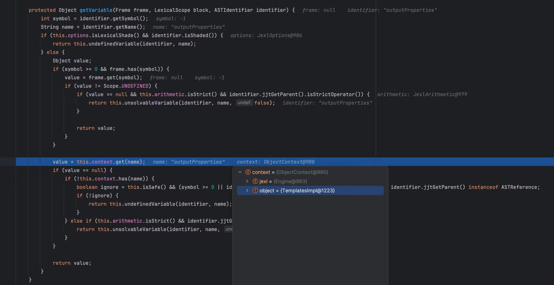Viewport: 554px width, 285px height.
Task: Select the context = {ObjectContext@980} row
Action: (x=290, y=172)
